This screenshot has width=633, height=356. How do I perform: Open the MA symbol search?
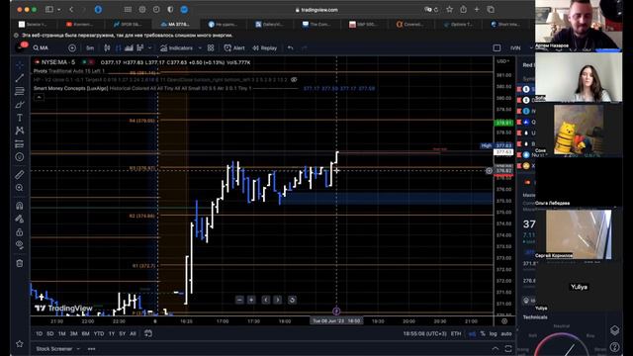[x=41, y=48]
